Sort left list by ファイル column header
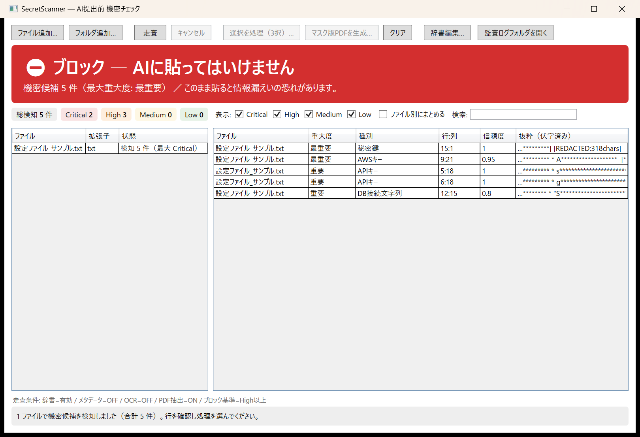 tap(49, 136)
